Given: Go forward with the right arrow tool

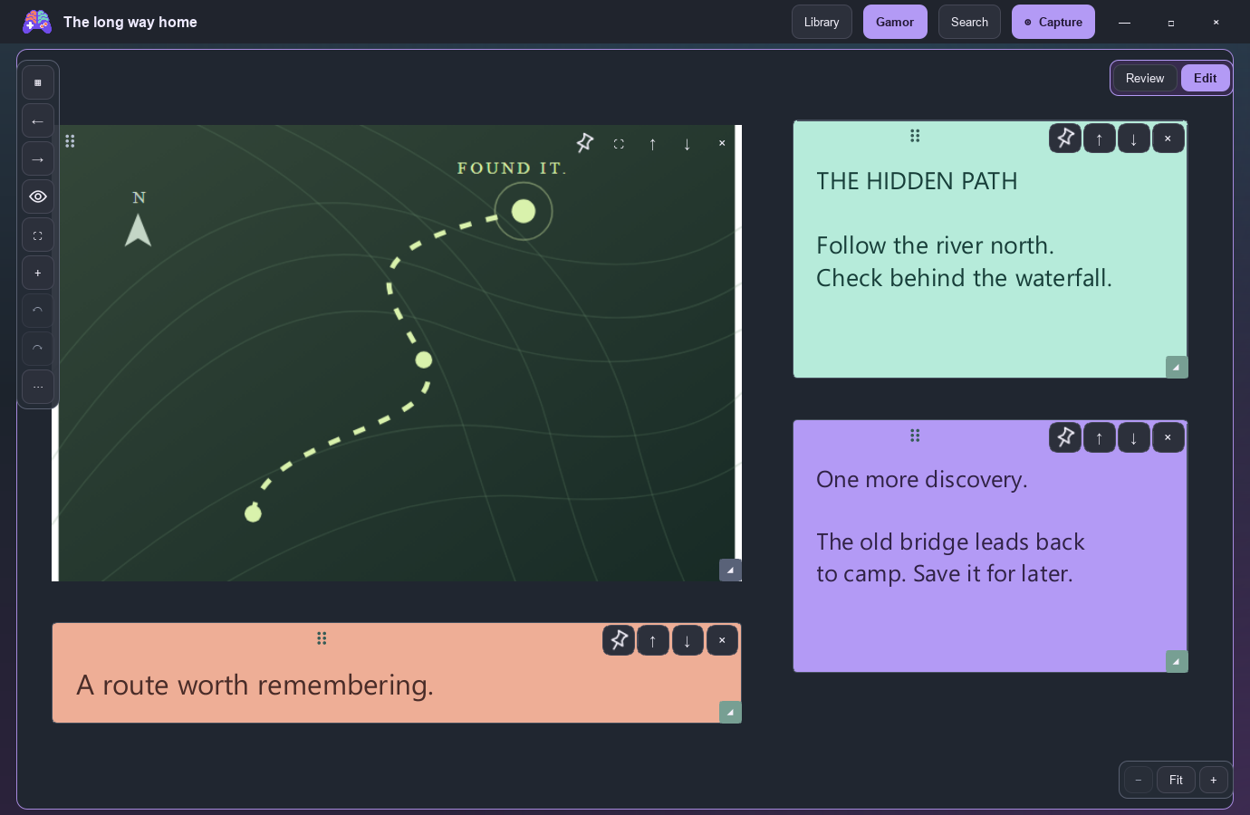Looking at the screenshot, I should point(38,158).
